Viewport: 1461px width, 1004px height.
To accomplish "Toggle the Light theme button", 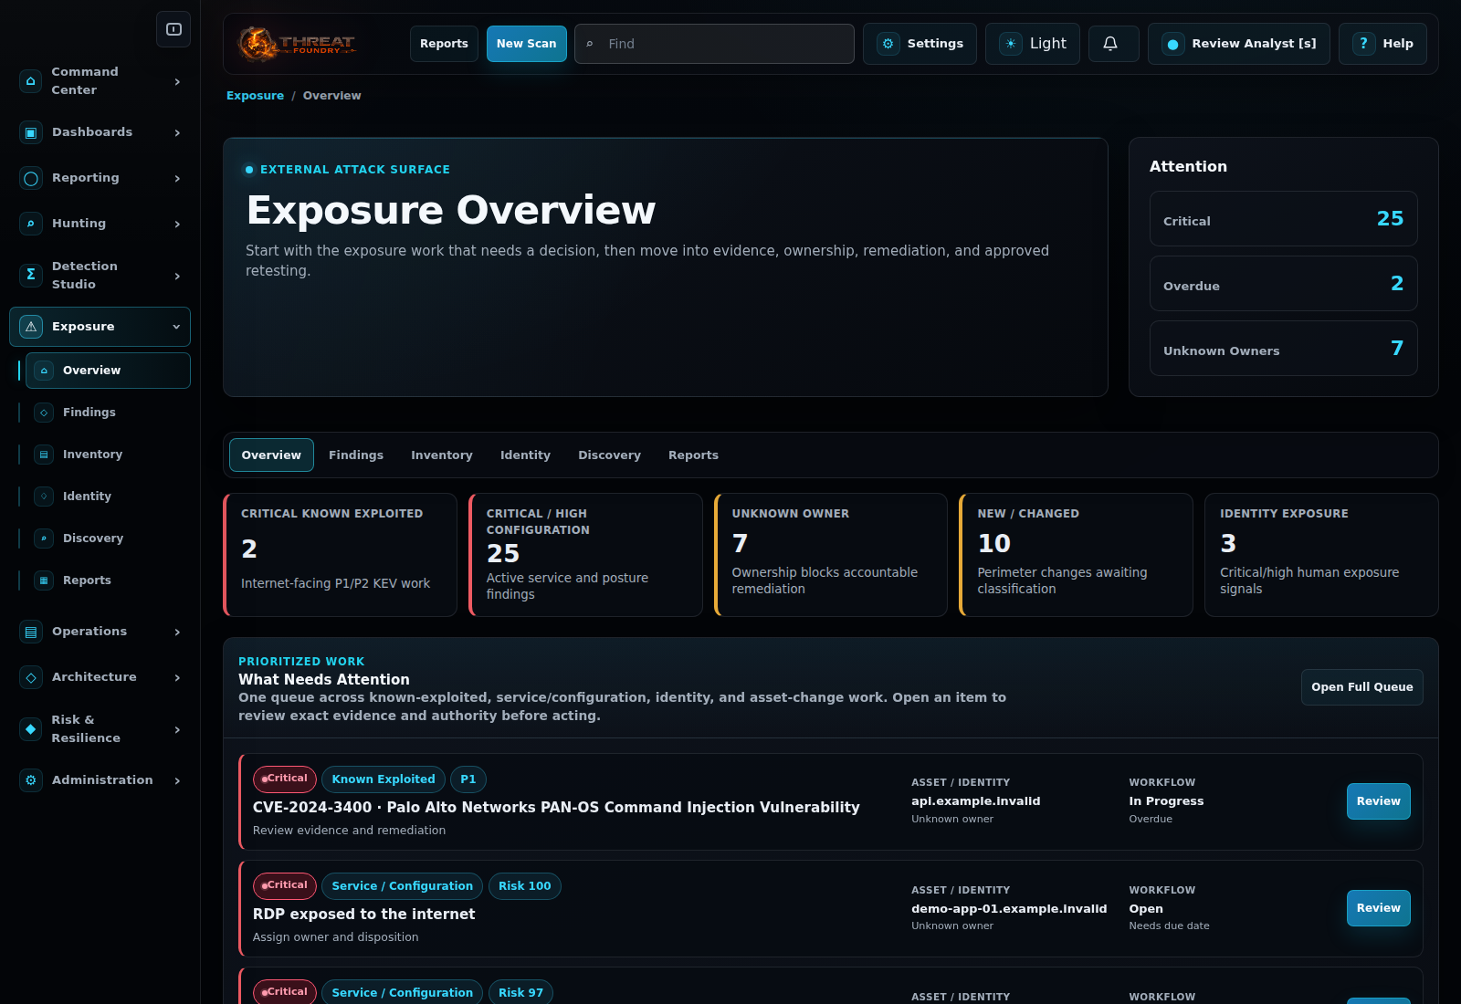I will click(1033, 44).
